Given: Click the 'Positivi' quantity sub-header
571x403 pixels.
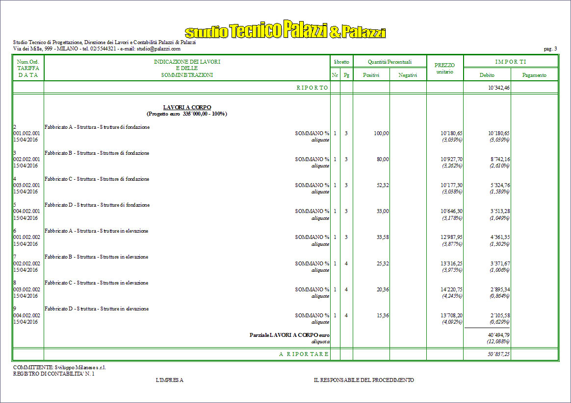Looking at the screenshot, I should pos(371,75).
